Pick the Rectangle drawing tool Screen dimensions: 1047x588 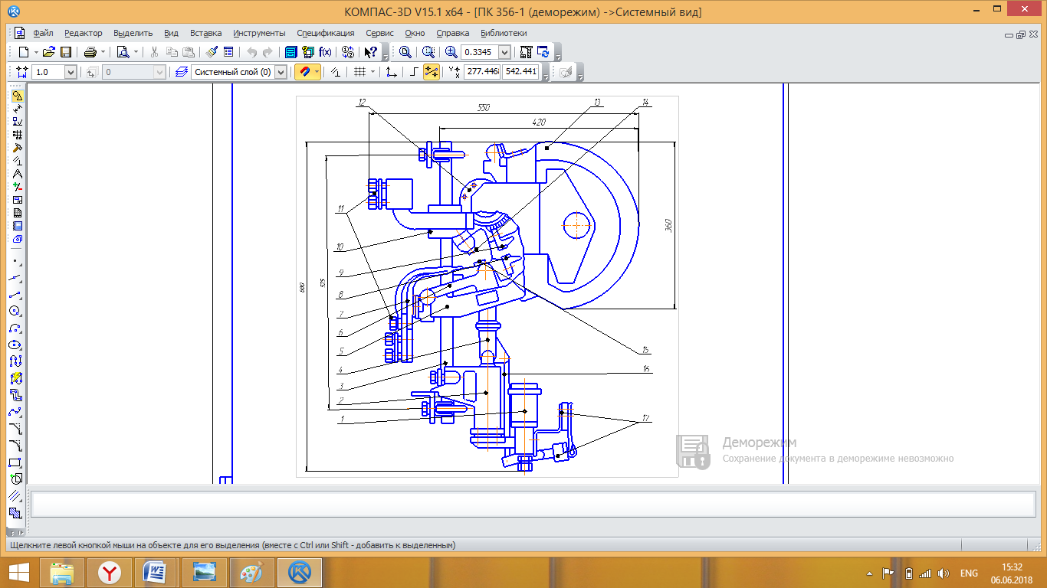click(x=15, y=462)
